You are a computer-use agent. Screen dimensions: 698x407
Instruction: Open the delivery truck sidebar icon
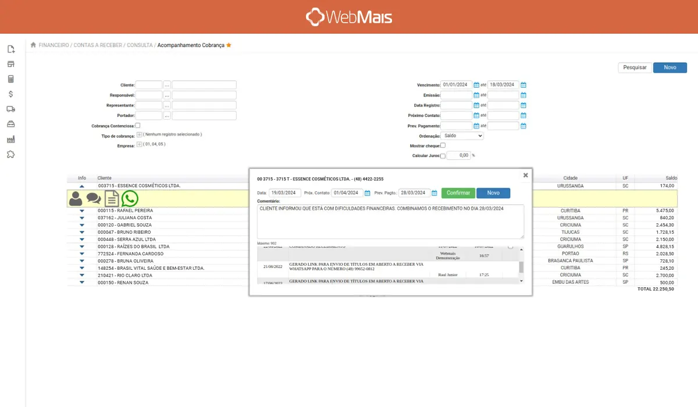tap(10, 109)
